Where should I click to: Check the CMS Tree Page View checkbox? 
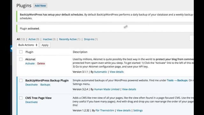pyautogui.click(x=21, y=98)
